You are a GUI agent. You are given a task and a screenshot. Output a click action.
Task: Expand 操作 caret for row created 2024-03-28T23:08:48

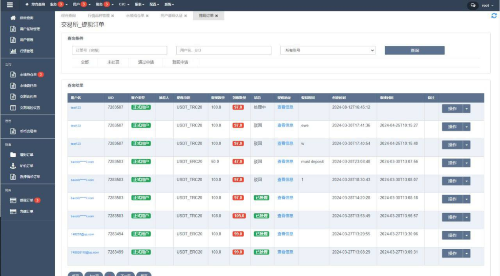click(x=466, y=163)
